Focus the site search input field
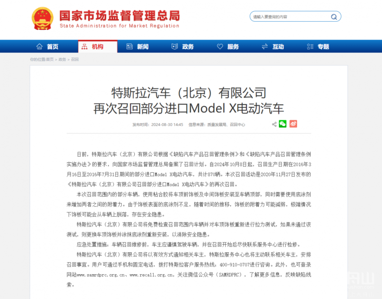382x299 pixels. [291, 17]
